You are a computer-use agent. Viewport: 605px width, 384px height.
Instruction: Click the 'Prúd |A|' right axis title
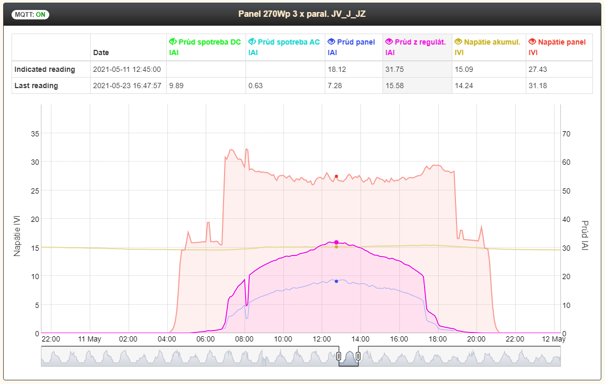click(x=585, y=236)
